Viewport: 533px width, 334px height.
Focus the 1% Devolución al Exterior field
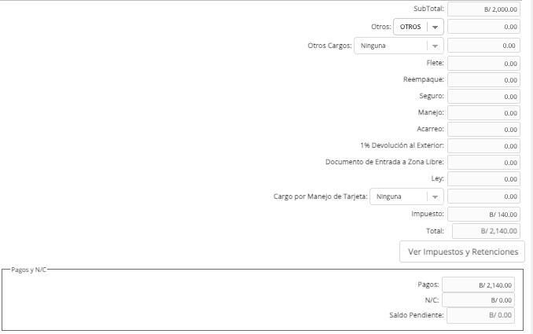tap(483, 145)
